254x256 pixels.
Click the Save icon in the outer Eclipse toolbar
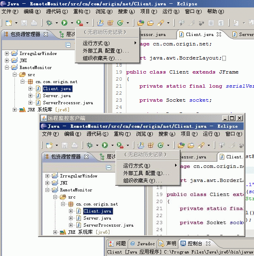pos(24,23)
